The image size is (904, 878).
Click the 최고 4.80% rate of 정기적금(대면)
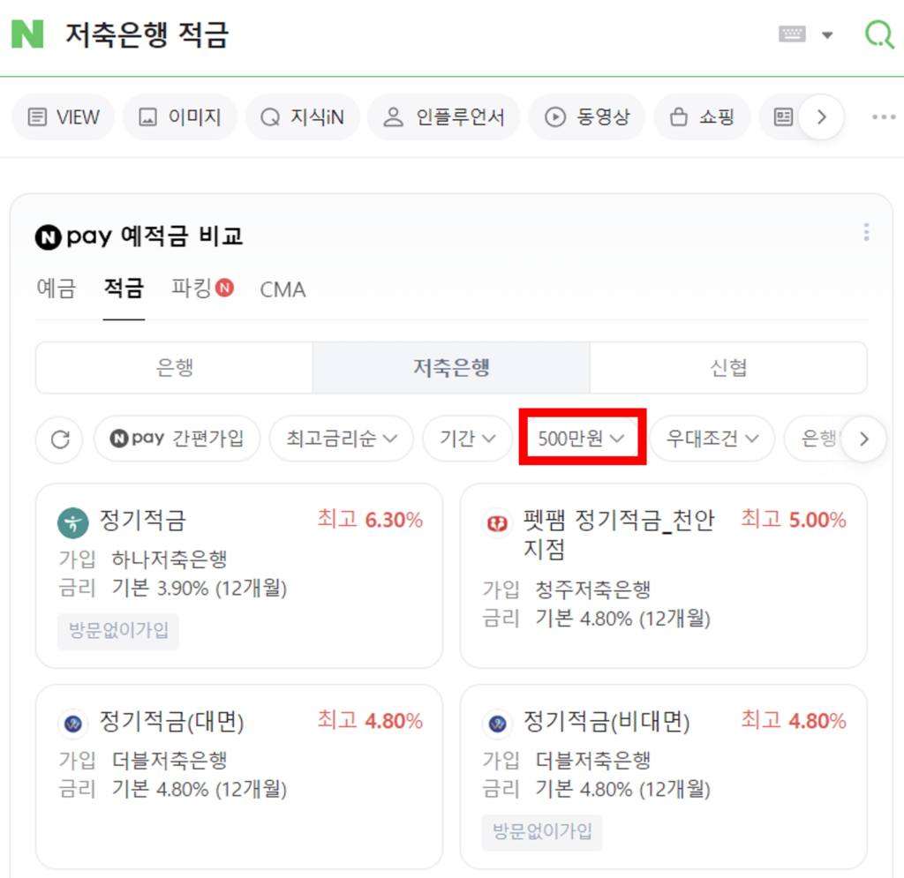[x=370, y=721]
